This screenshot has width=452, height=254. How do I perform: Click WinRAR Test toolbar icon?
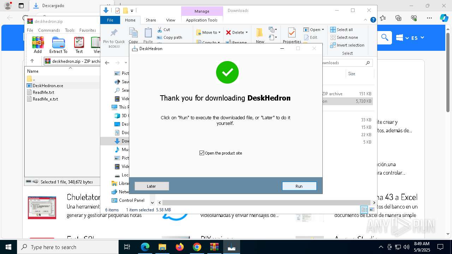pos(79,45)
